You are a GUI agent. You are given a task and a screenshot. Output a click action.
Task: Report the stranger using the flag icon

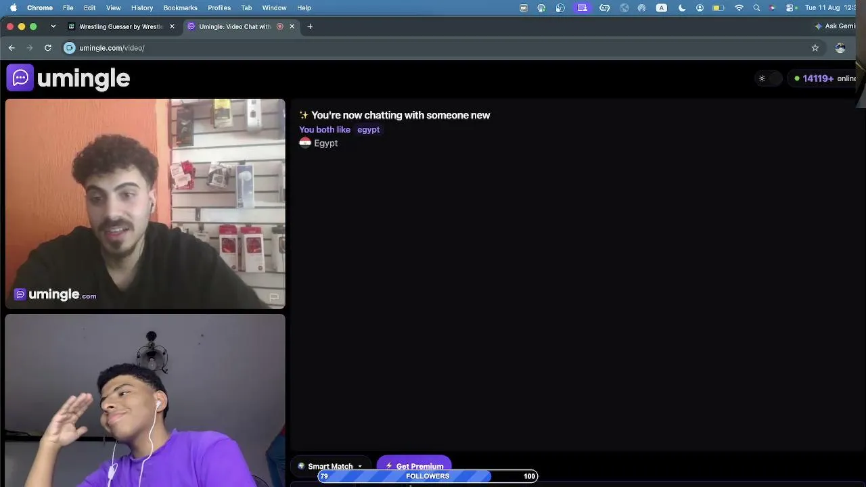pos(274,297)
